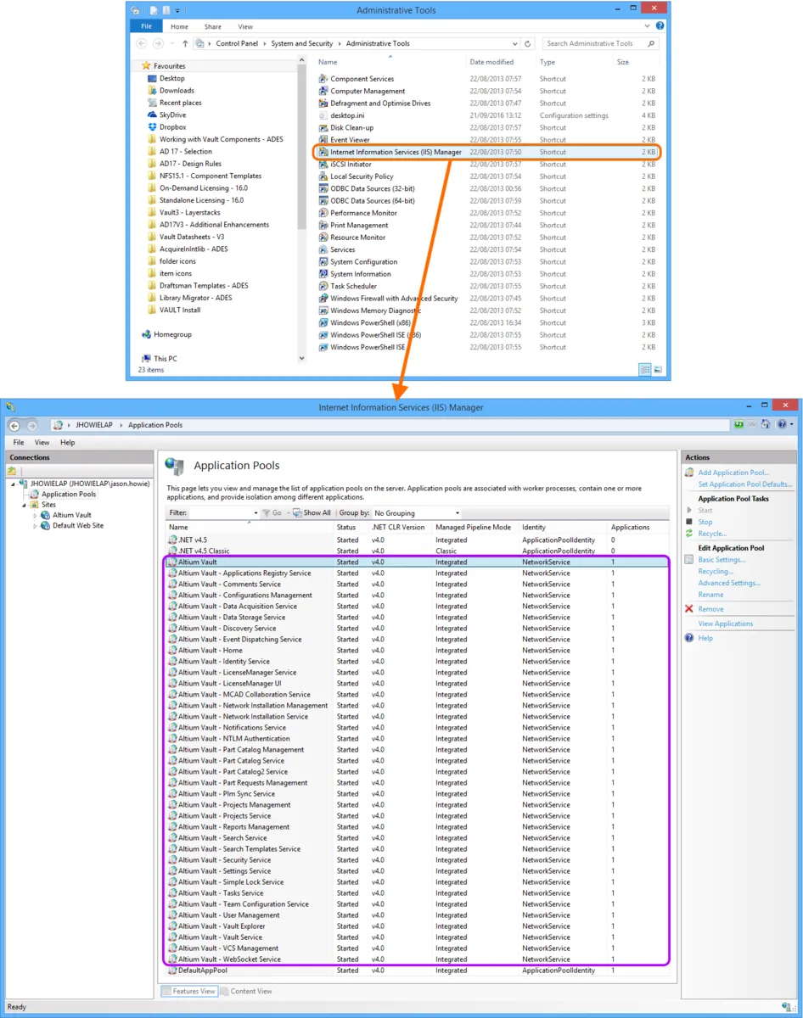This screenshot has width=803, height=1018.
Task: Click View Applications link
Action: tap(725, 624)
